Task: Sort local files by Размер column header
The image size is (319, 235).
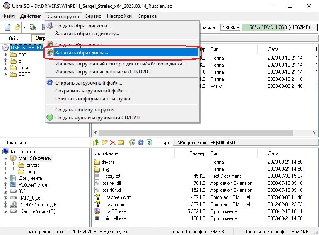Action: pos(191,153)
